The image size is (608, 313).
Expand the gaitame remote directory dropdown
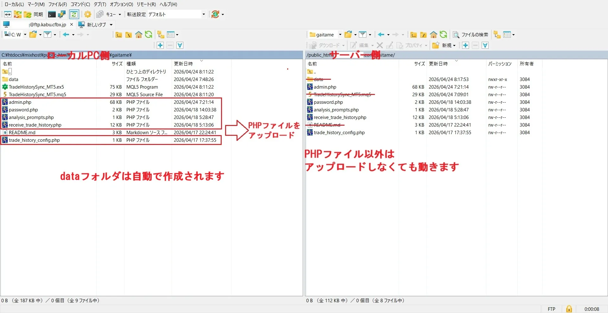[340, 35]
